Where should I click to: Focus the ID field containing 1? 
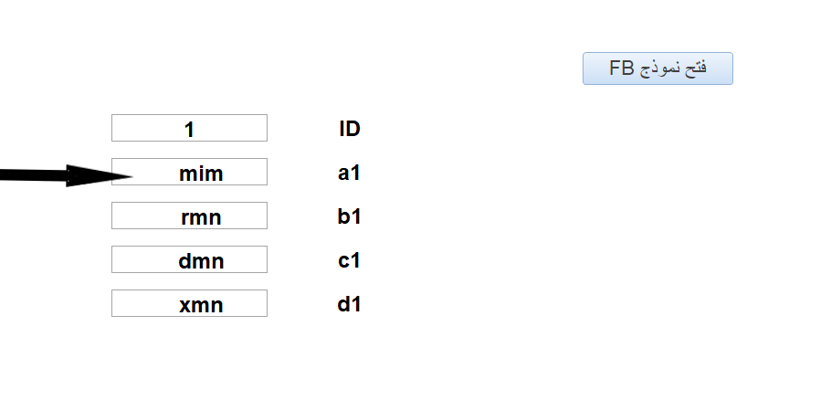(189, 128)
